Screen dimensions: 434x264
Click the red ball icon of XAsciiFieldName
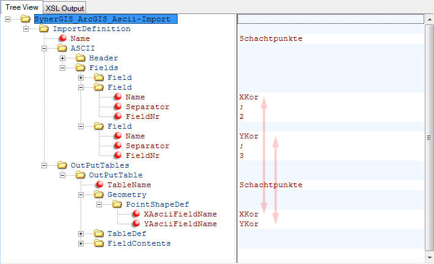point(136,213)
